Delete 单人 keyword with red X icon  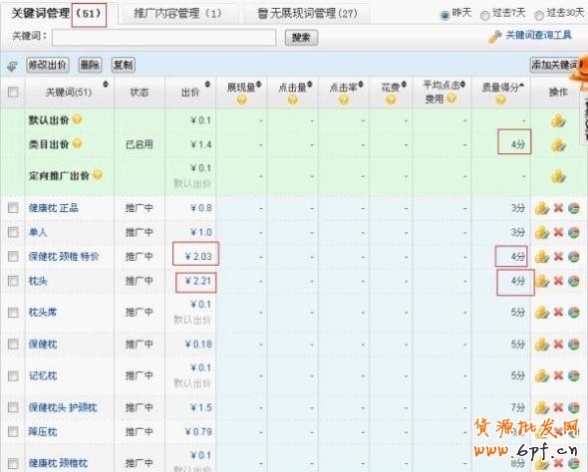pos(558,232)
